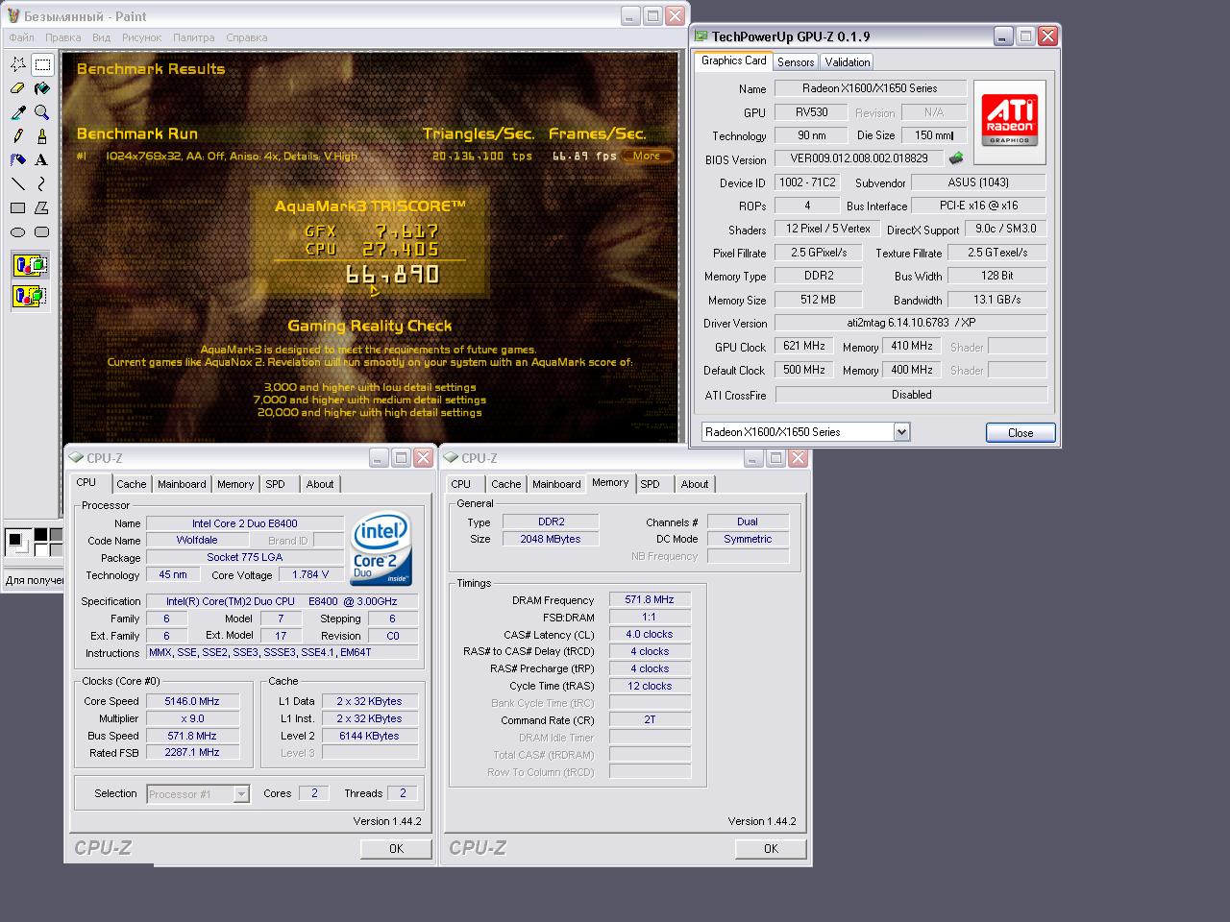Screen dimensions: 1230x922
Task: Click OK in the right CPU-Z window
Action: point(771,848)
